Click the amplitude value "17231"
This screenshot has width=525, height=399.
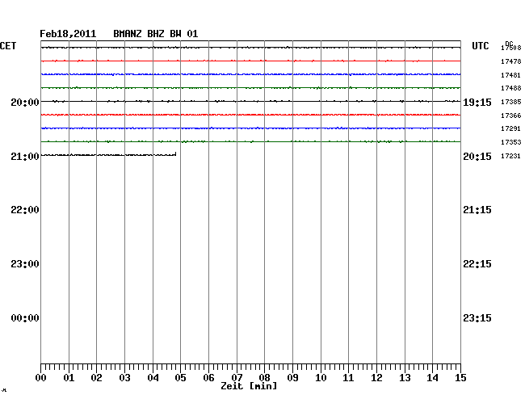point(511,156)
